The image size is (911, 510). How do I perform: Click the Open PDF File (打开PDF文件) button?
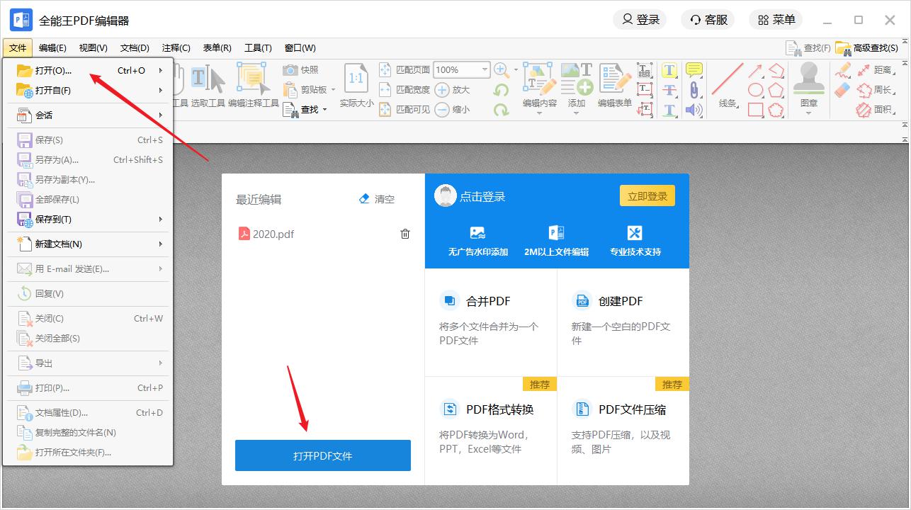tap(322, 455)
